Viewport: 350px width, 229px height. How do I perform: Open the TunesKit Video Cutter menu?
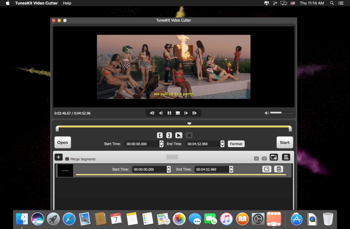[x=37, y=3]
